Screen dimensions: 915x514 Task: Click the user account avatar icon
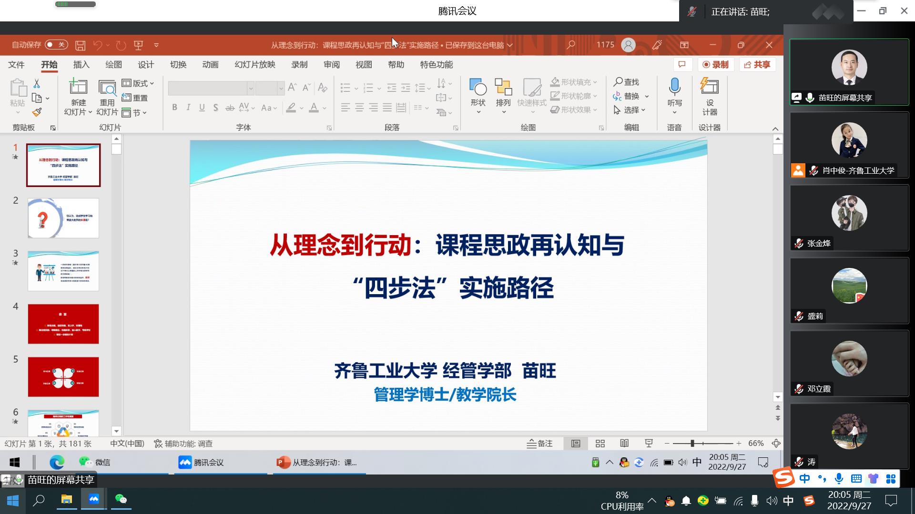pos(628,45)
